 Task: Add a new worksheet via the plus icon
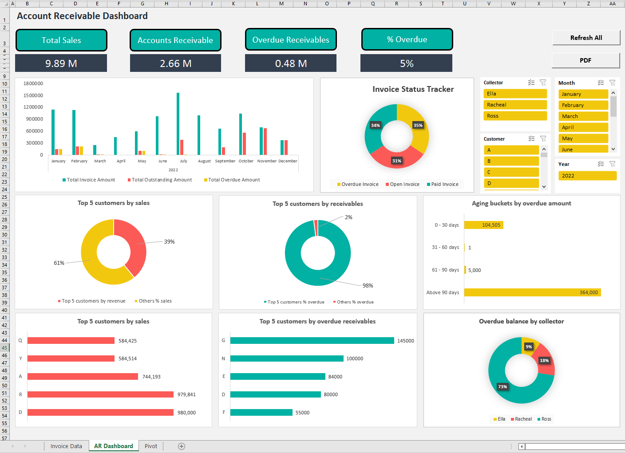pyautogui.click(x=181, y=446)
